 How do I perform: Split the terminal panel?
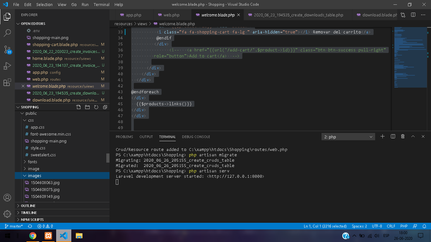pyautogui.click(x=393, y=136)
